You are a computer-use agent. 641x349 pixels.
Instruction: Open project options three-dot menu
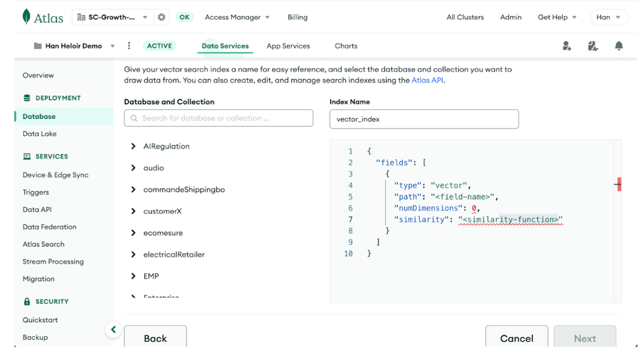pyautogui.click(x=129, y=46)
